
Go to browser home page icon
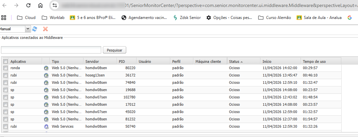pyautogui.click(x=40, y=5)
